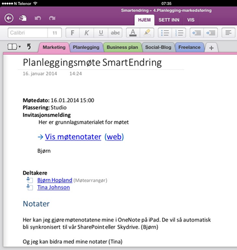Toggle strikethrough formatting (abc)
Image resolution: width=237 pixels, height=250 pixels.
coord(115,33)
